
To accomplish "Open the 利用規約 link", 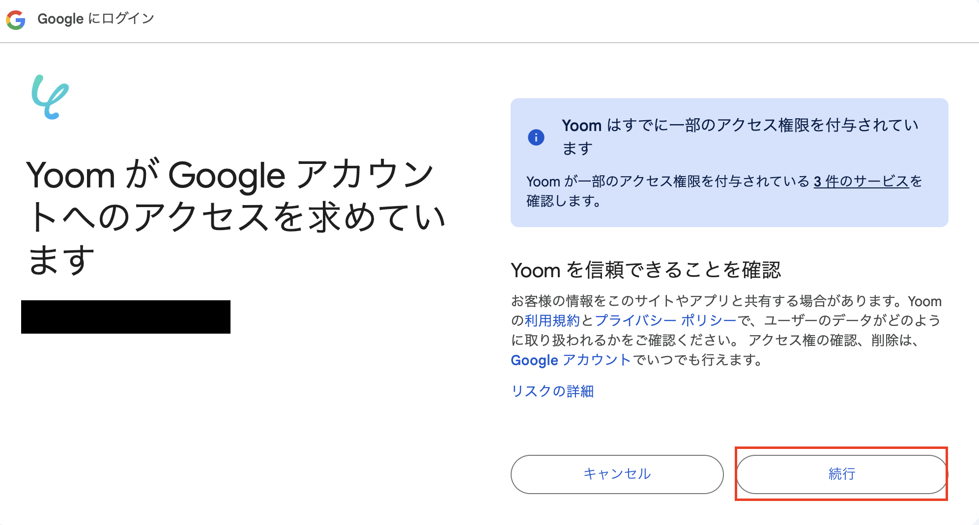I will coord(552,320).
